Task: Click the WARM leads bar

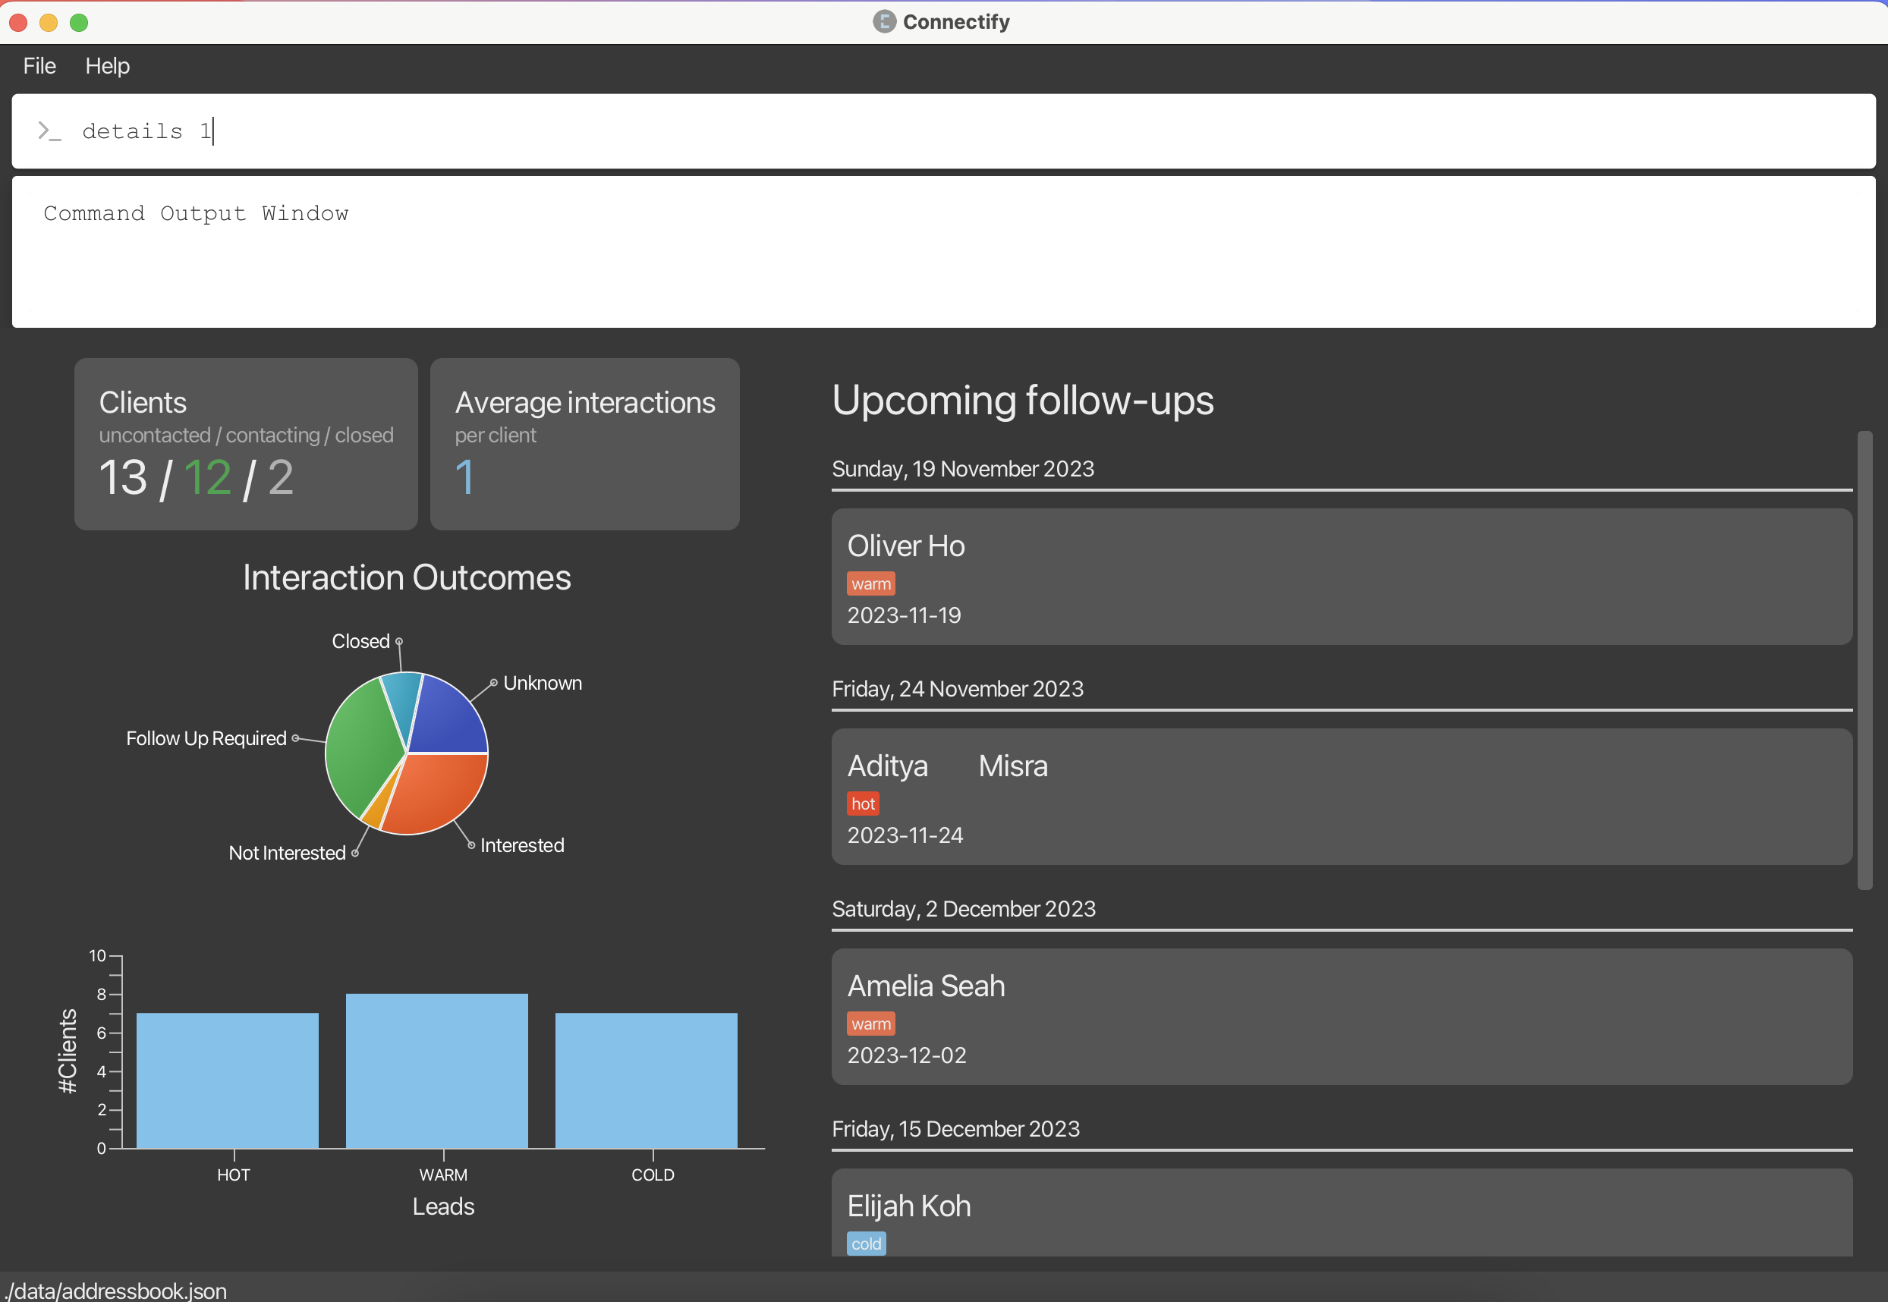Action: tap(436, 1071)
